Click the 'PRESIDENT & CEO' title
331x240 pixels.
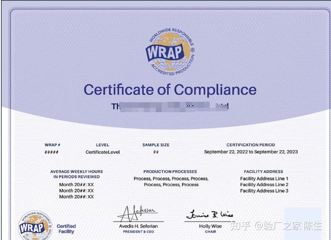[138, 232]
